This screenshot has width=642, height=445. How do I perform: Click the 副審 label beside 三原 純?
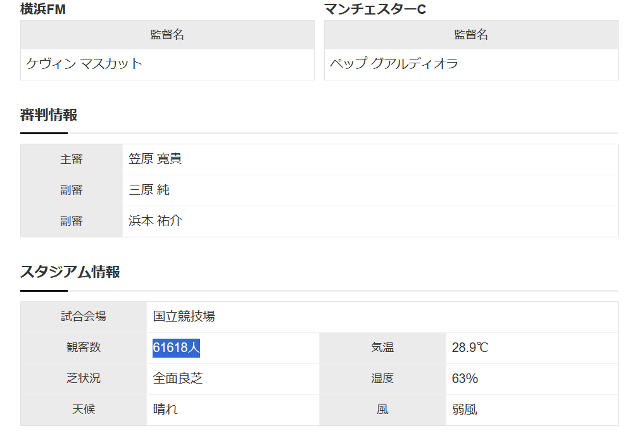[x=72, y=191]
